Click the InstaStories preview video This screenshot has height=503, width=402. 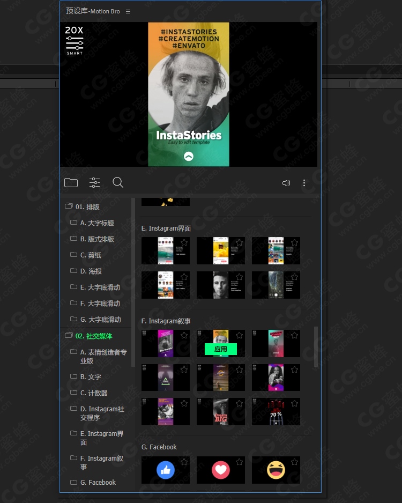pos(189,94)
